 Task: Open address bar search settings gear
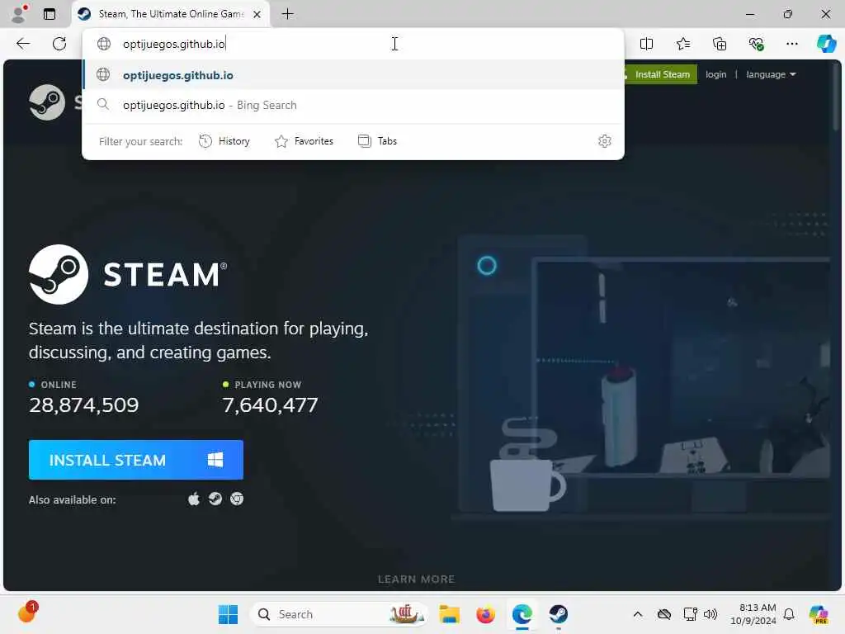[x=605, y=141]
